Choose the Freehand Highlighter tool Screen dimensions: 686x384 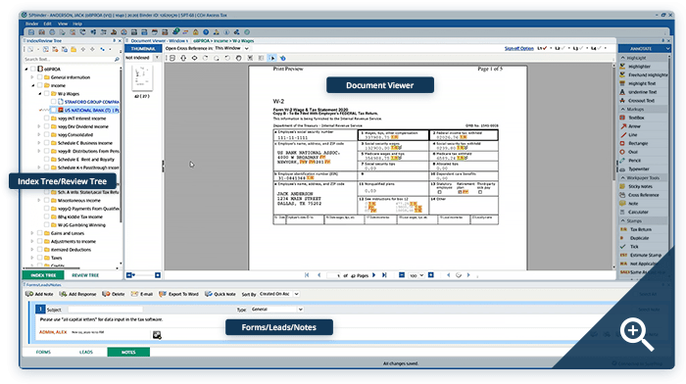pos(644,74)
